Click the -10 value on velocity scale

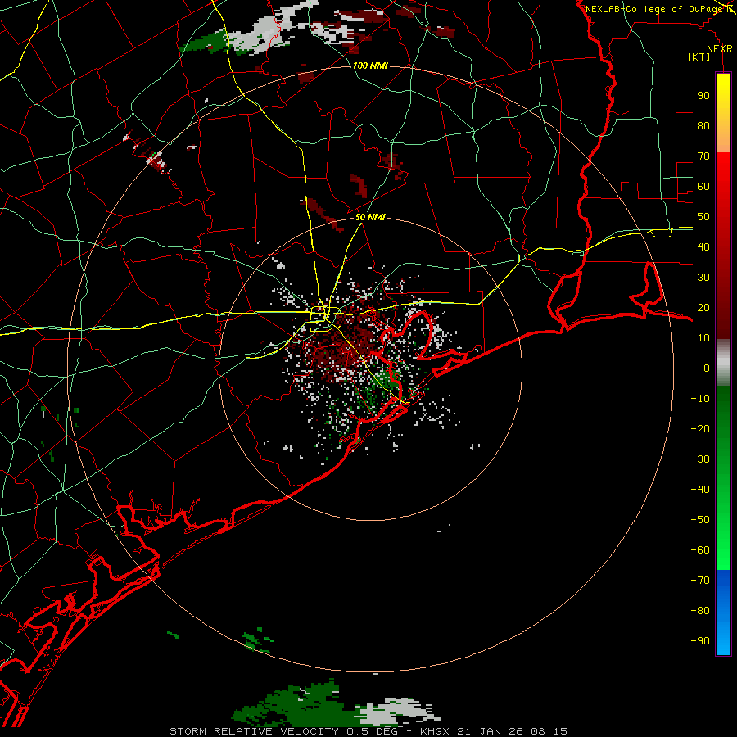coord(700,399)
